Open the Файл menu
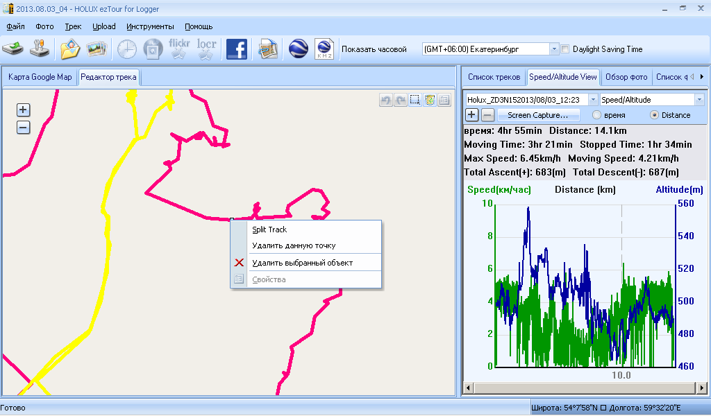Screen dimensions: 711x416 [15, 26]
